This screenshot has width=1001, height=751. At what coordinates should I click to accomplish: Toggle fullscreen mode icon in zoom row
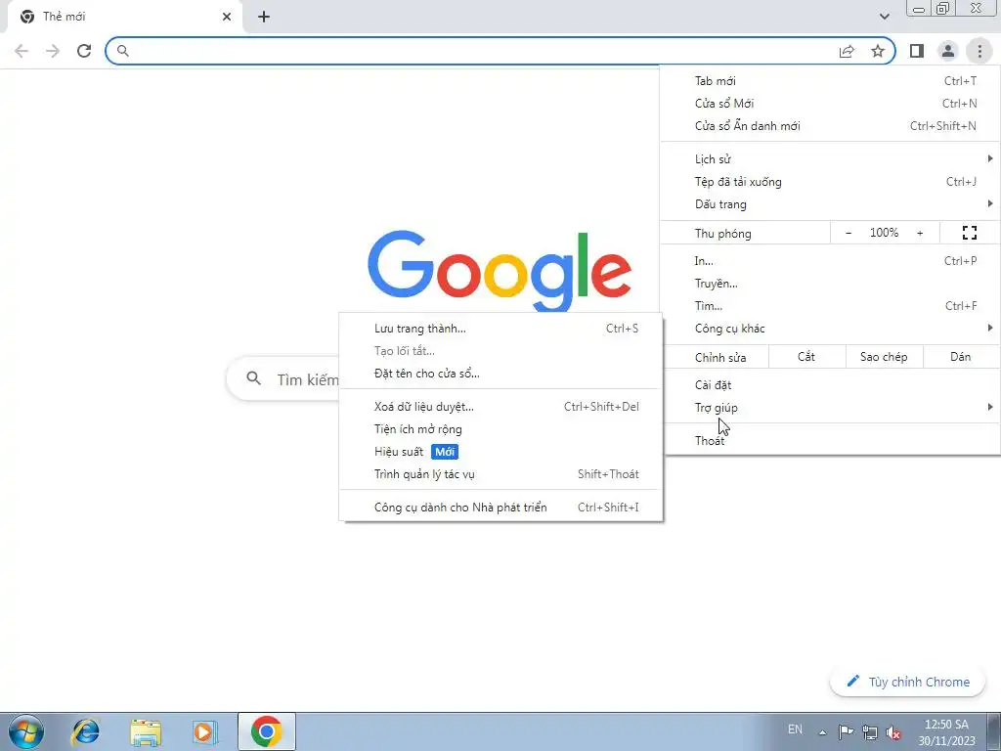(x=970, y=233)
